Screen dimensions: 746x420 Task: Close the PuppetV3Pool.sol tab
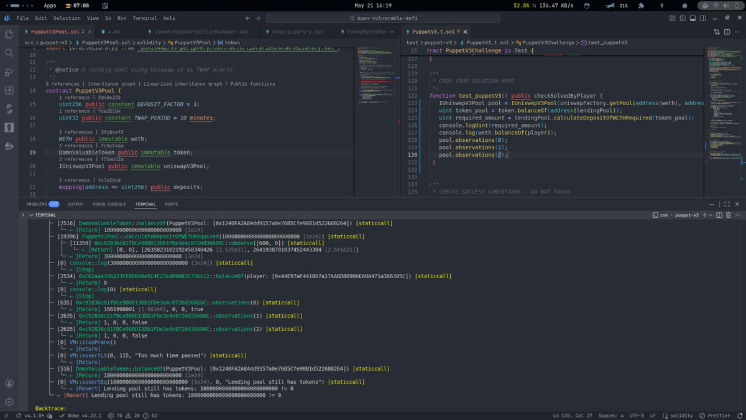(90, 31)
